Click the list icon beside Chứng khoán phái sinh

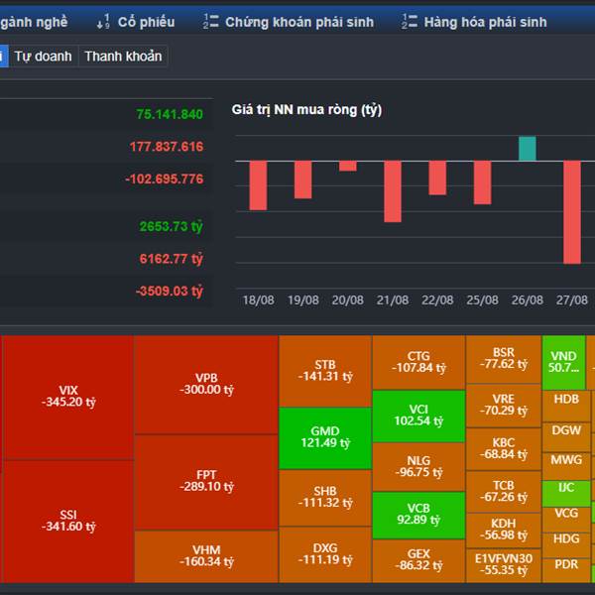click(x=211, y=22)
